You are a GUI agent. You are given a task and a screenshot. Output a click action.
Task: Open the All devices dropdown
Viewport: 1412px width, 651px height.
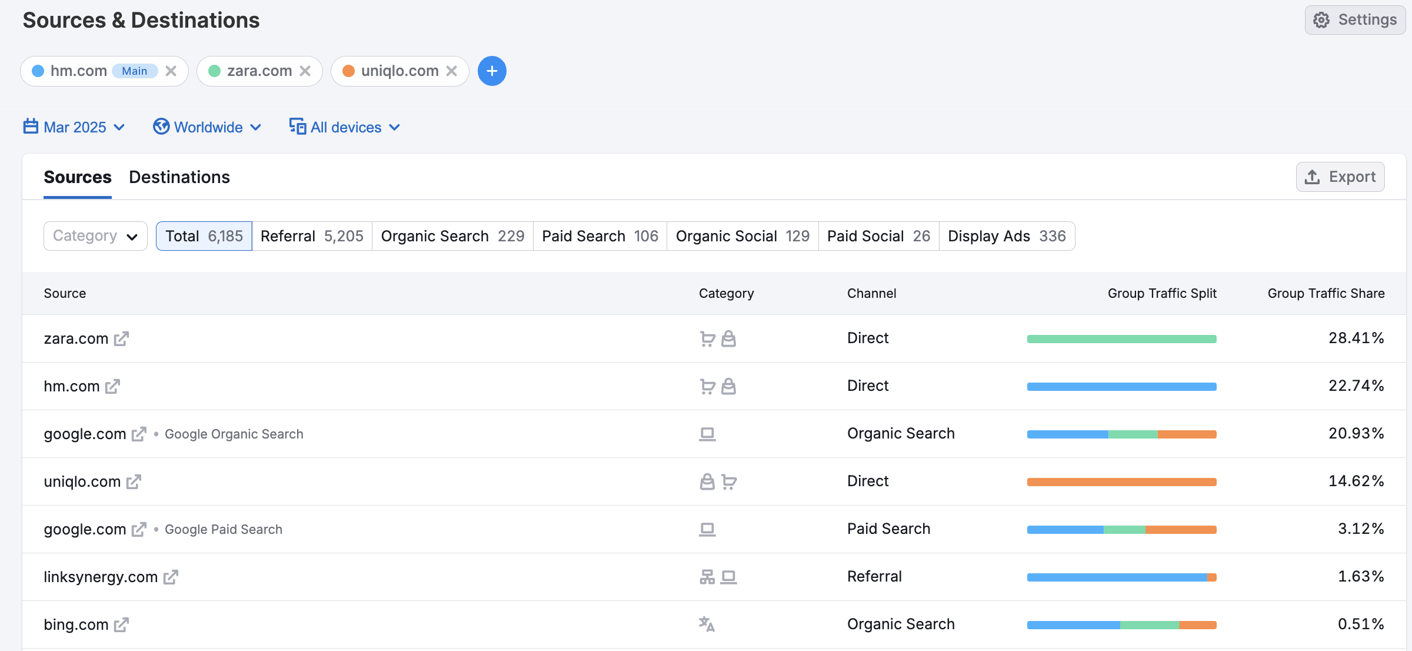tap(345, 127)
